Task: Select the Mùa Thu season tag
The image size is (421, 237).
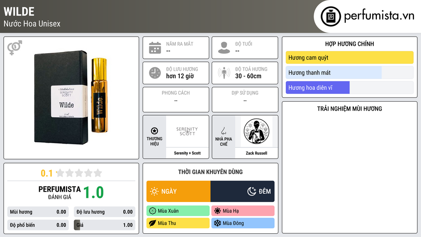Action: [178, 223]
